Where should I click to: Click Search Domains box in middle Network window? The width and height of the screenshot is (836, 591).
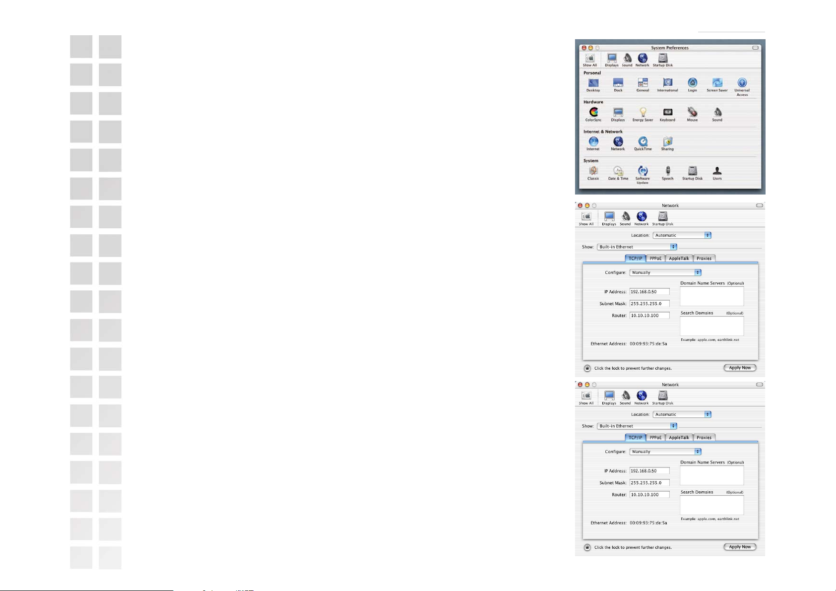coord(712,326)
